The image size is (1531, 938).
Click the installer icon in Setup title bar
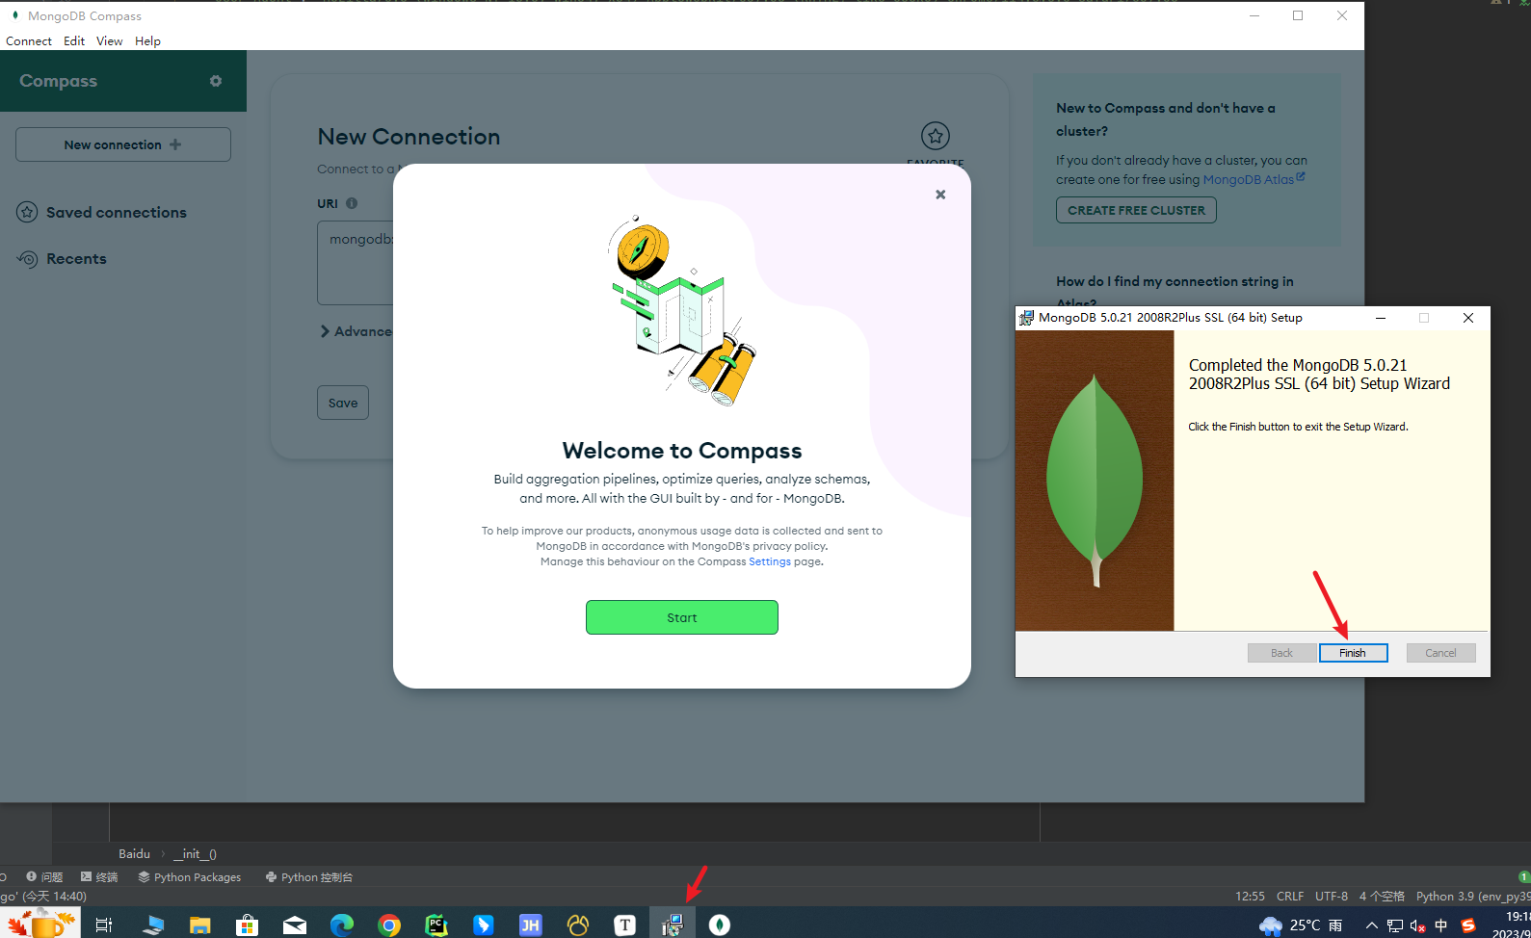point(1027,318)
